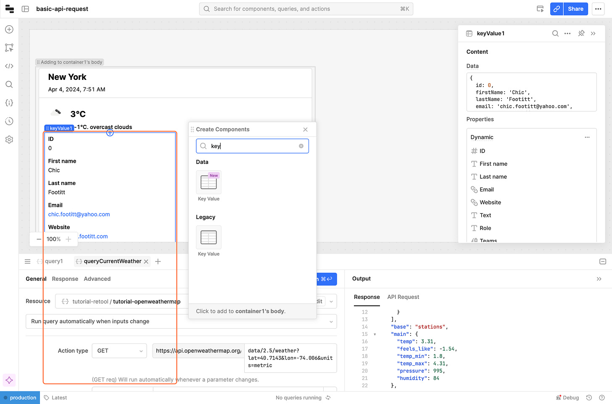The width and height of the screenshot is (612, 404).
Task: Open the Debug tools
Action: [567, 398]
